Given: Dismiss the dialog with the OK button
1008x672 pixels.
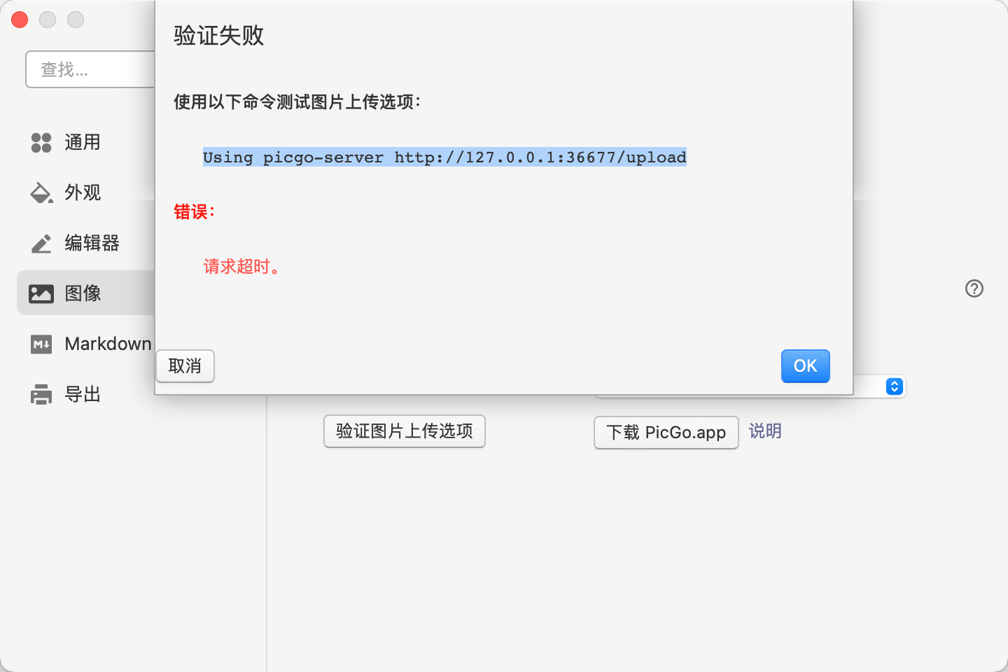Looking at the screenshot, I should click(x=805, y=366).
